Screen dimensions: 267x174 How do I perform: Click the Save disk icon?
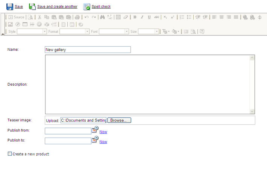pos(10,6)
